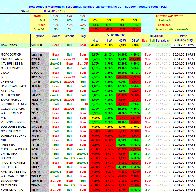Select the CATERPILLAR INC row name
The width and height of the screenshot is (196, 192).
point(12,59)
